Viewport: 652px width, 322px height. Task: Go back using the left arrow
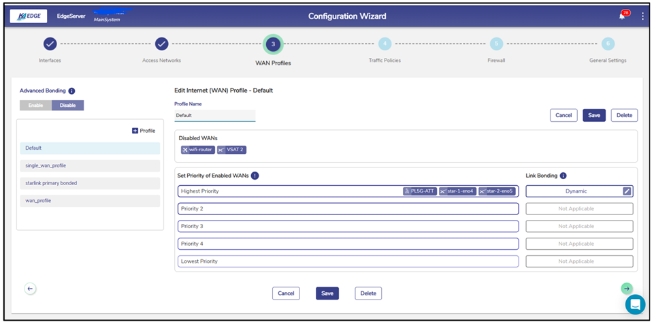point(30,289)
